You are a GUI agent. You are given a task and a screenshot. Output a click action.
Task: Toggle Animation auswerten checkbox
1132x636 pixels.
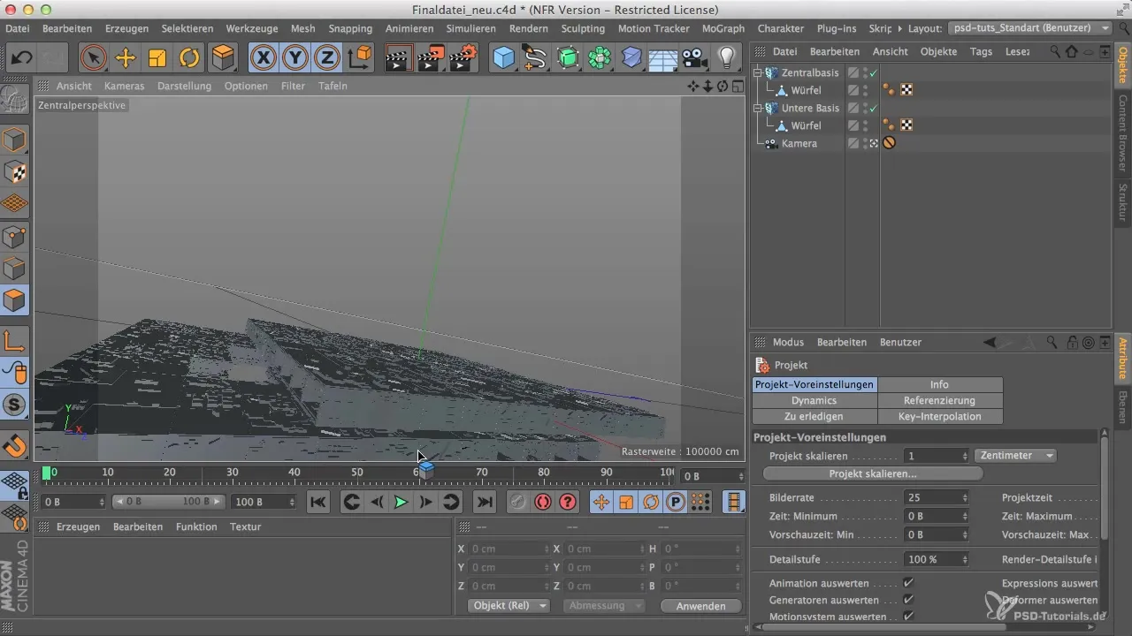pos(907,584)
